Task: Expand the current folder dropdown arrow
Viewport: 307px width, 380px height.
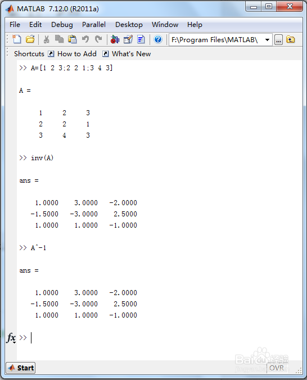Action: coord(267,40)
